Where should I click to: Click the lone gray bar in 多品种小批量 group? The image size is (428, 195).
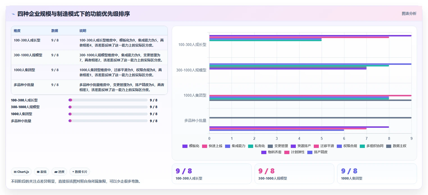point(310,118)
